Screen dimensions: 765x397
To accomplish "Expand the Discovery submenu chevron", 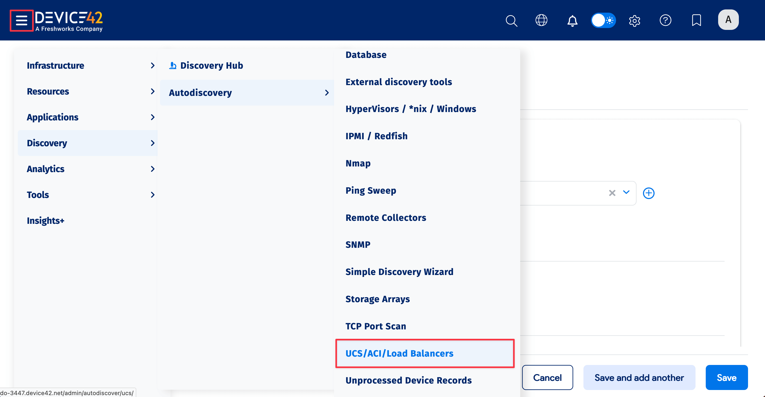I will pos(153,143).
